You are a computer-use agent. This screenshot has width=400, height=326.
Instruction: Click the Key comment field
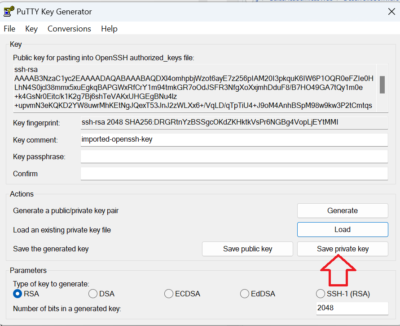click(234, 140)
